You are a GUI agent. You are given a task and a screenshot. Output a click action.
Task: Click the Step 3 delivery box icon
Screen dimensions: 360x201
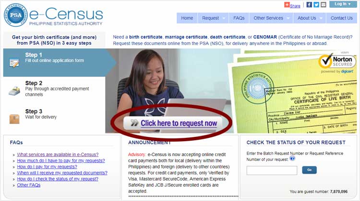[x=14, y=119]
